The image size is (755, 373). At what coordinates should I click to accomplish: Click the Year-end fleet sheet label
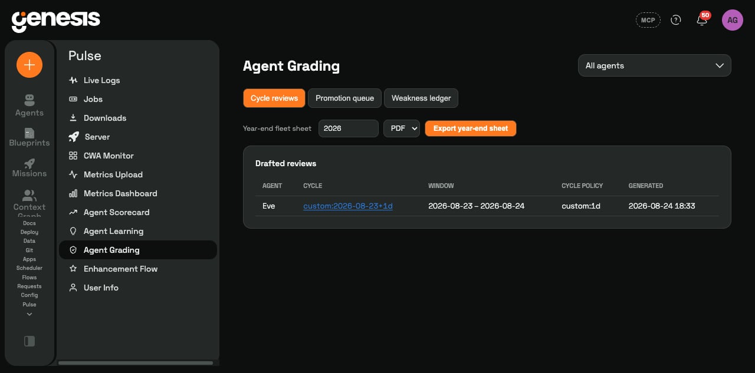click(x=277, y=128)
